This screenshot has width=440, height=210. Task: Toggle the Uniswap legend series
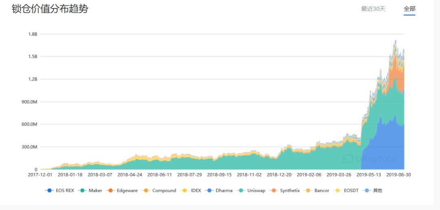(x=251, y=191)
